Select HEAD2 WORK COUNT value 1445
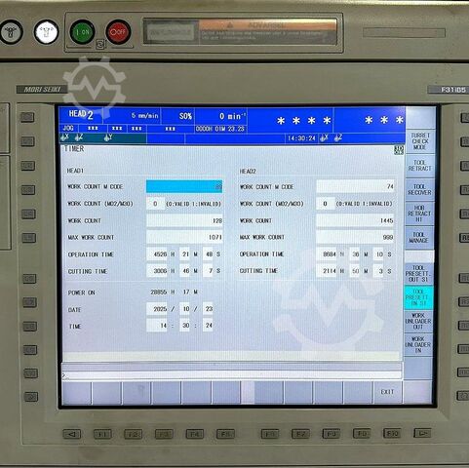Viewport: 469px width, 468px height. tap(355, 220)
